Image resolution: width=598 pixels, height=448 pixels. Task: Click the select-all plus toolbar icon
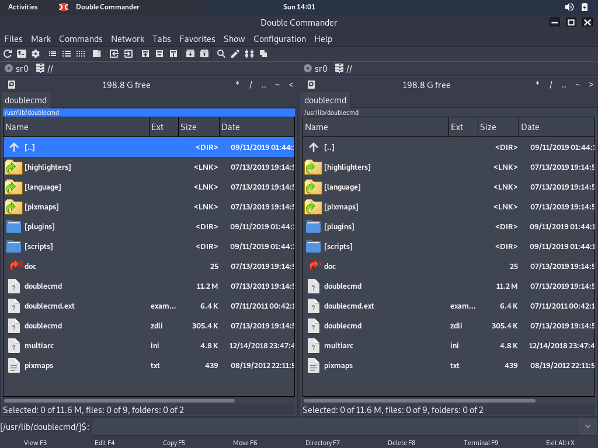click(x=145, y=54)
